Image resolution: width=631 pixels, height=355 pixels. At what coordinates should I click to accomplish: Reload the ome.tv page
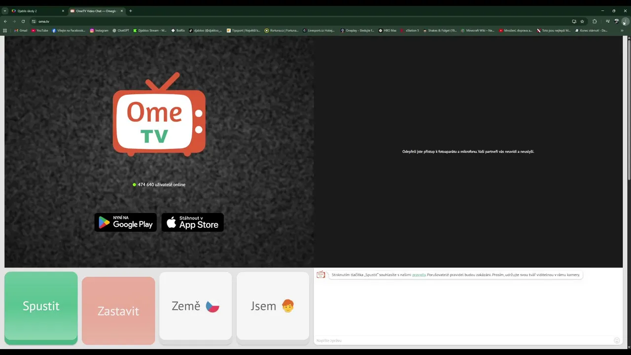click(x=23, y=21)
